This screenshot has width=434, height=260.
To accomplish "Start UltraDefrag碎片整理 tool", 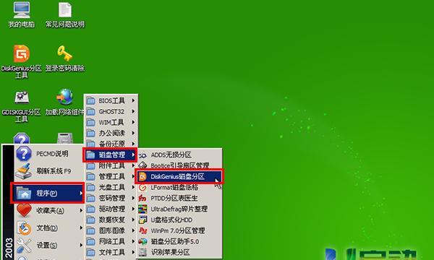I will pos(179,209).
